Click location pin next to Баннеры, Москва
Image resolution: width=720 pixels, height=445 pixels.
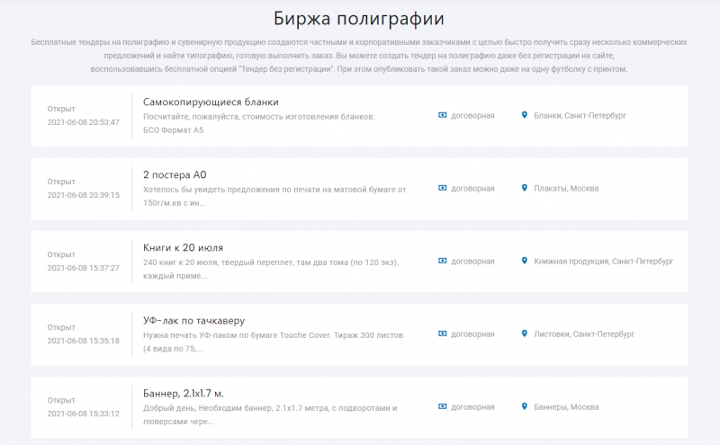pos(524,407)
